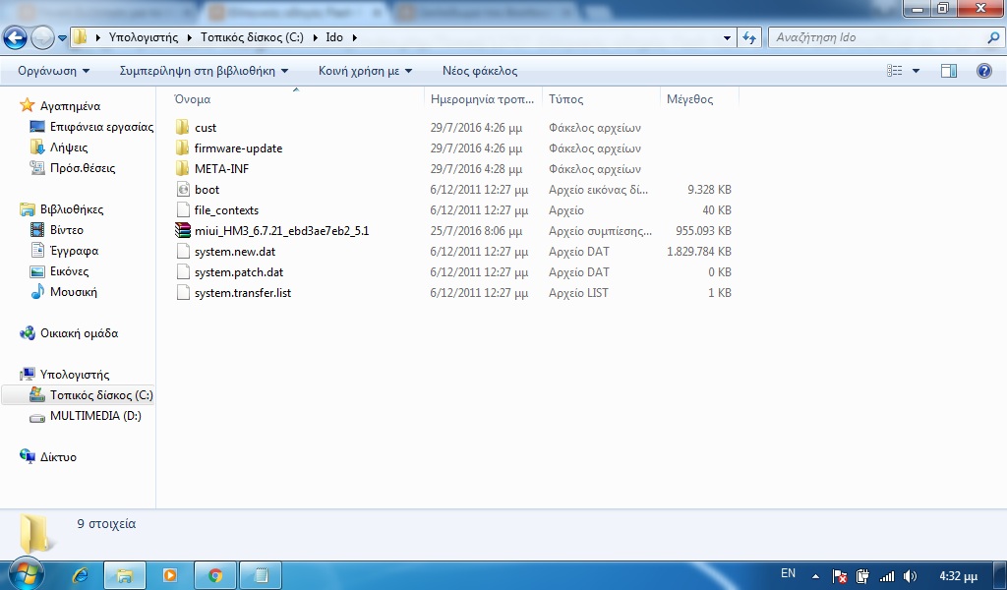1007x590 pixels.
Task: Open the 'Βίντεο' library
Action: coord(66,230)
